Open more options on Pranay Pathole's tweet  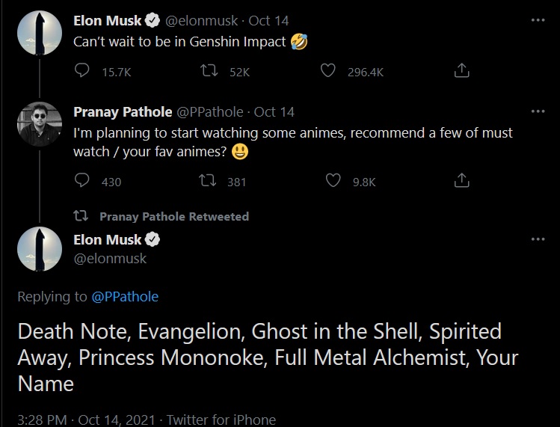coord(538,111)
